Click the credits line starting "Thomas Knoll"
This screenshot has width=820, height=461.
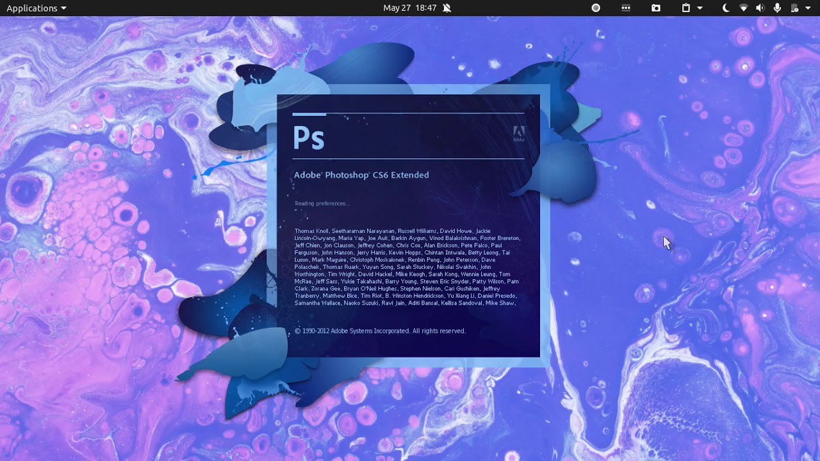(392, 230)
